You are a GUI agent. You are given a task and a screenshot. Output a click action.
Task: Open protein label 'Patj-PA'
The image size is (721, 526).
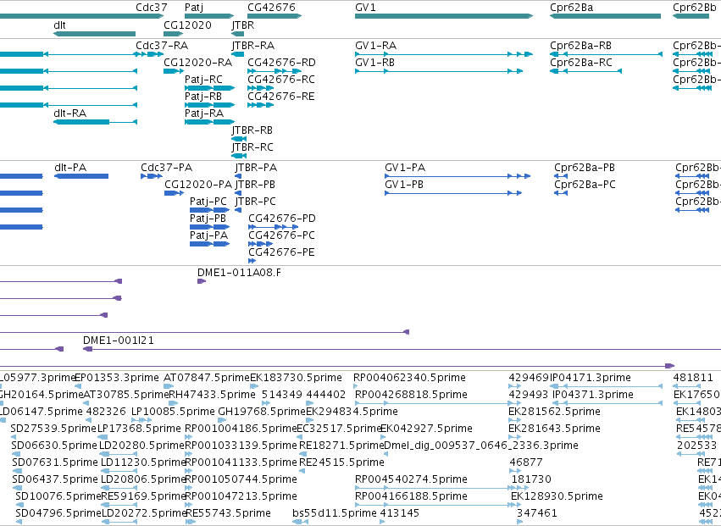coord(208,235)
